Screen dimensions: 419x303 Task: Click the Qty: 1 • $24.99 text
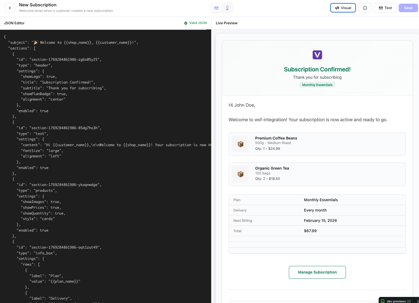click(x=268, y=149)
